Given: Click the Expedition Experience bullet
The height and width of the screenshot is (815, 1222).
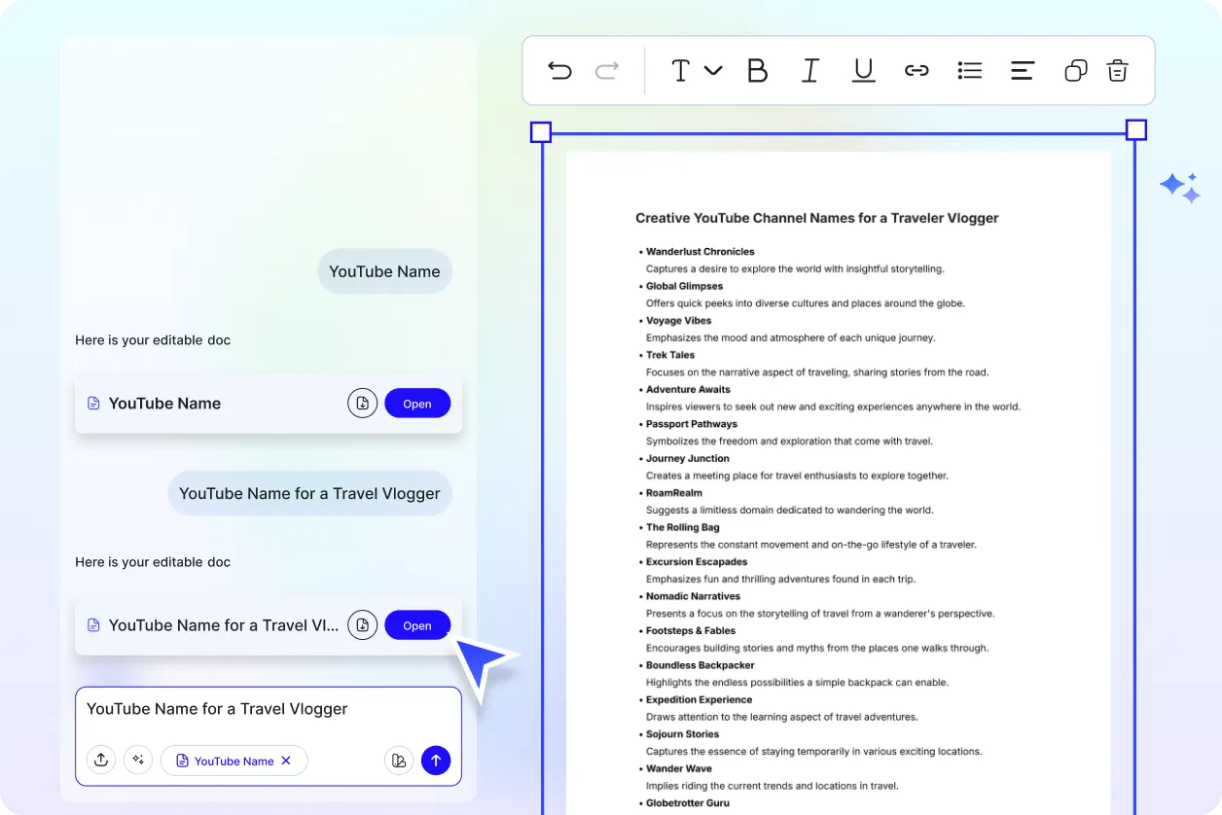Looking at the screenshot, I should 700,700.
